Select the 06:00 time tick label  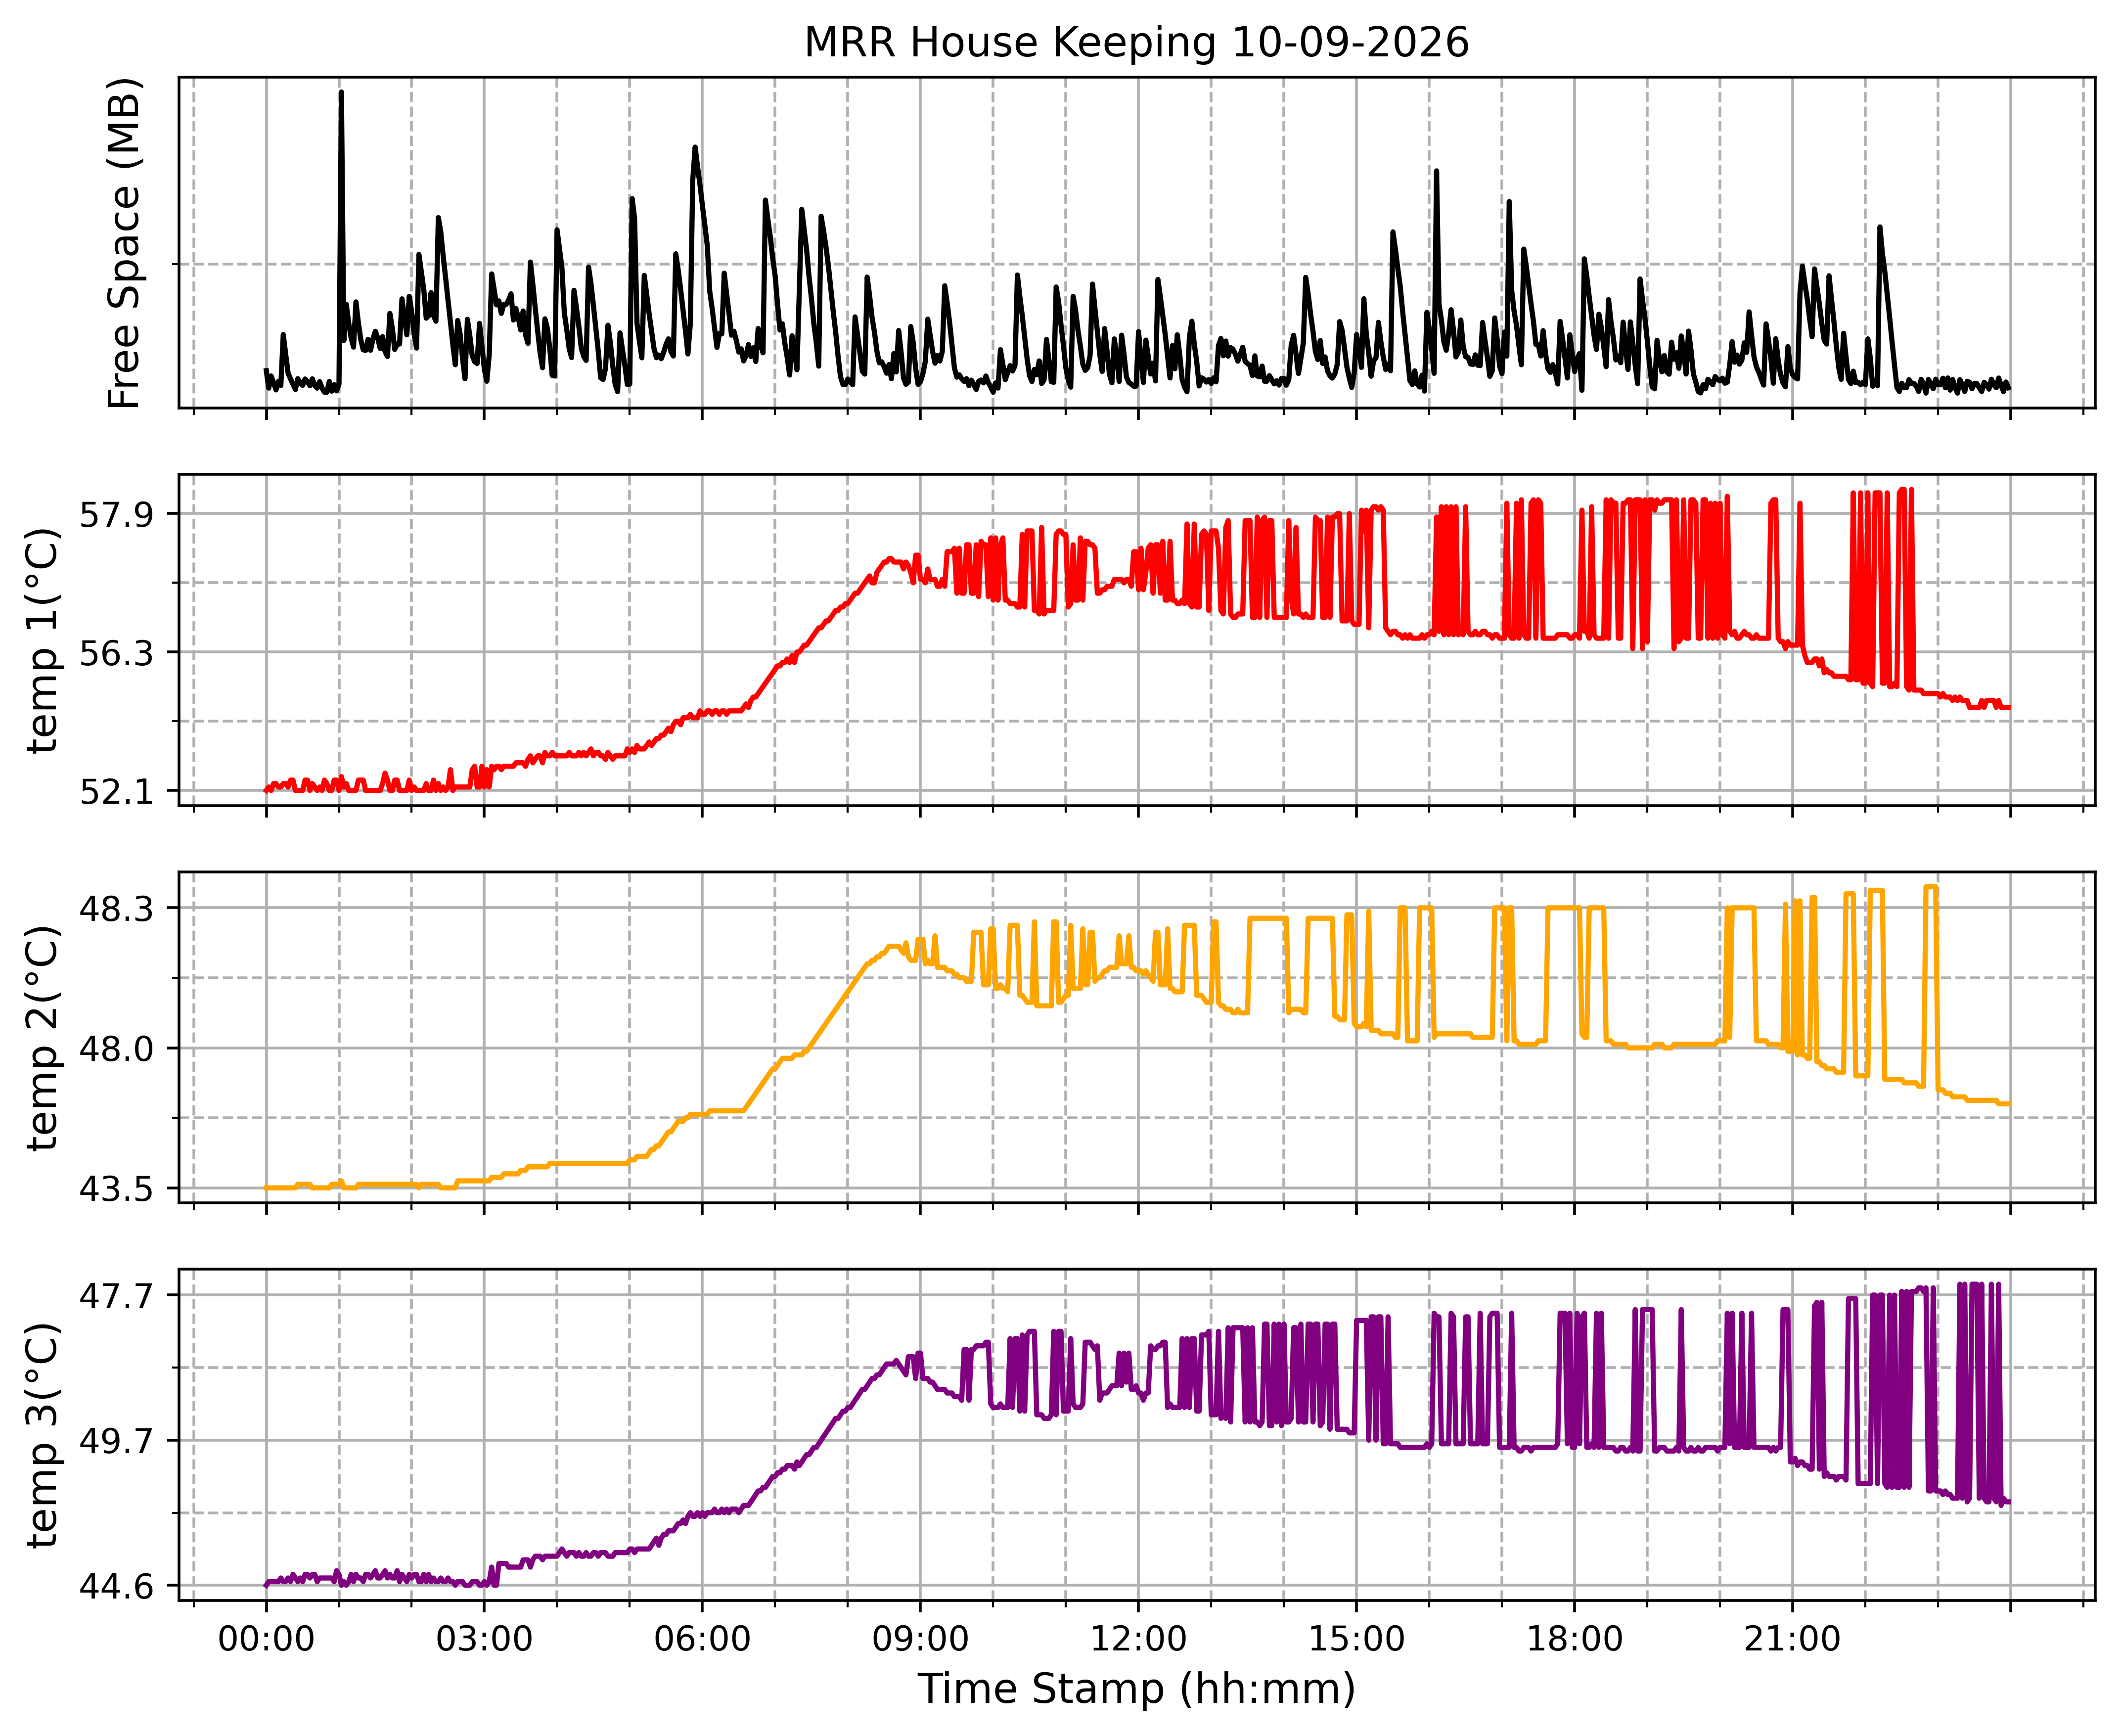click(x=702, y=1639)
